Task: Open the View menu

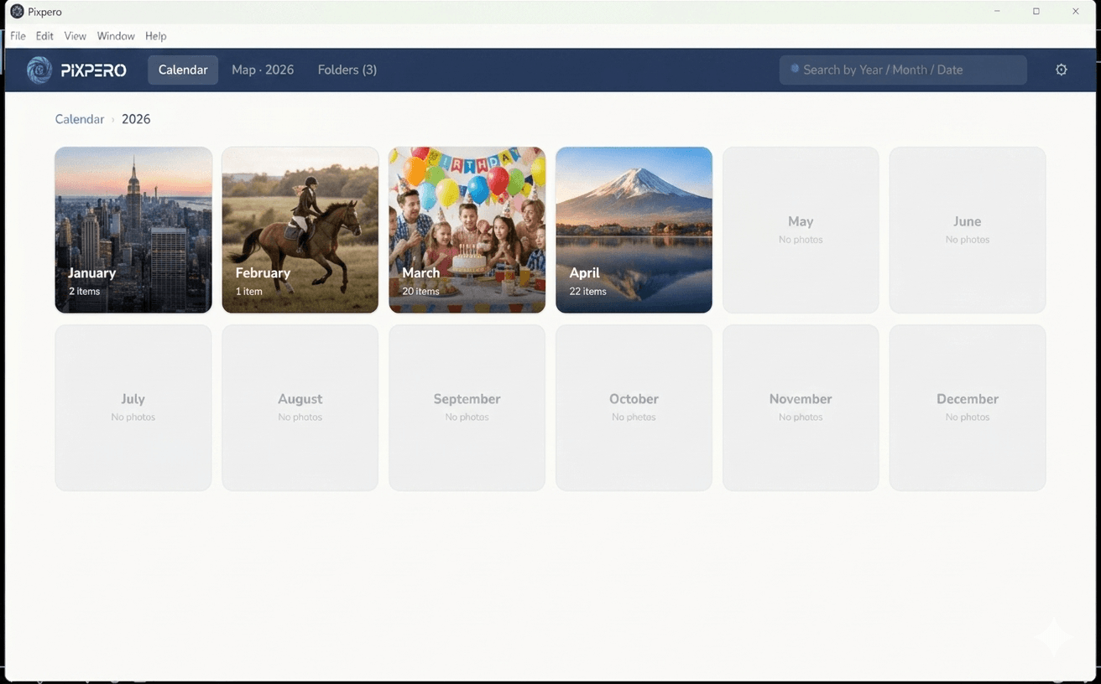Action: 76,36
